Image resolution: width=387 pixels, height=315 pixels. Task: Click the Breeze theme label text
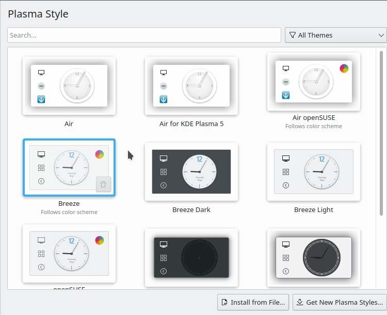coord(69,204)
